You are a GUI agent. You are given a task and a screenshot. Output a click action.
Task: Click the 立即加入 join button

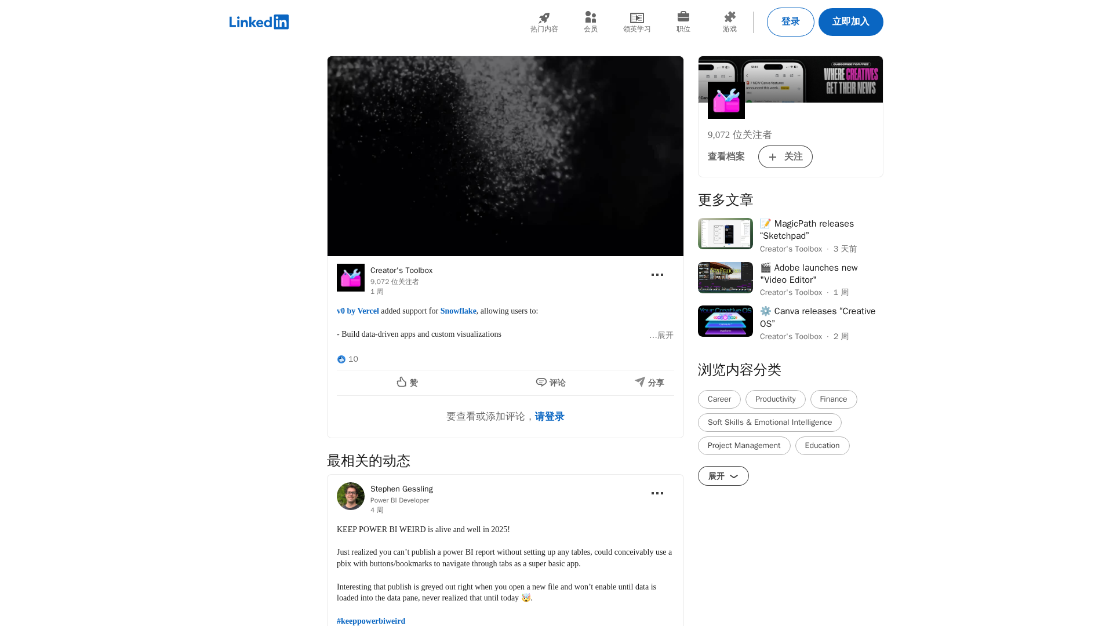tap(850, 22)
